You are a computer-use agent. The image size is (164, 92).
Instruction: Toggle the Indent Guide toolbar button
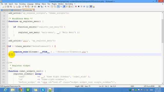(x=64, y=7)
